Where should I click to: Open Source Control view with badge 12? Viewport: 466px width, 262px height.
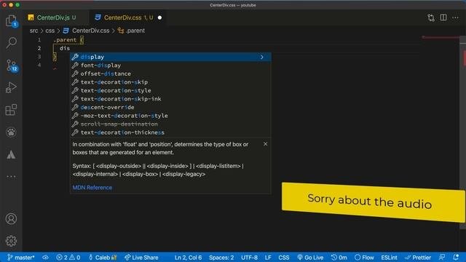coord(12,65)
